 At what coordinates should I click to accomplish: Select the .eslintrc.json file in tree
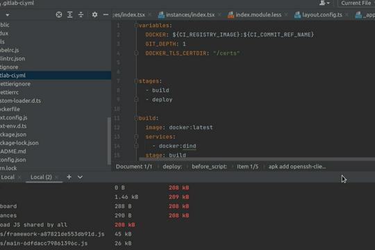(x=12, y=58)
